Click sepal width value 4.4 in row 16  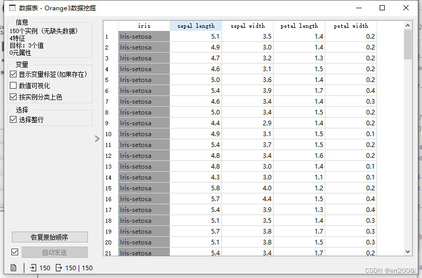[x=247, y=199]
